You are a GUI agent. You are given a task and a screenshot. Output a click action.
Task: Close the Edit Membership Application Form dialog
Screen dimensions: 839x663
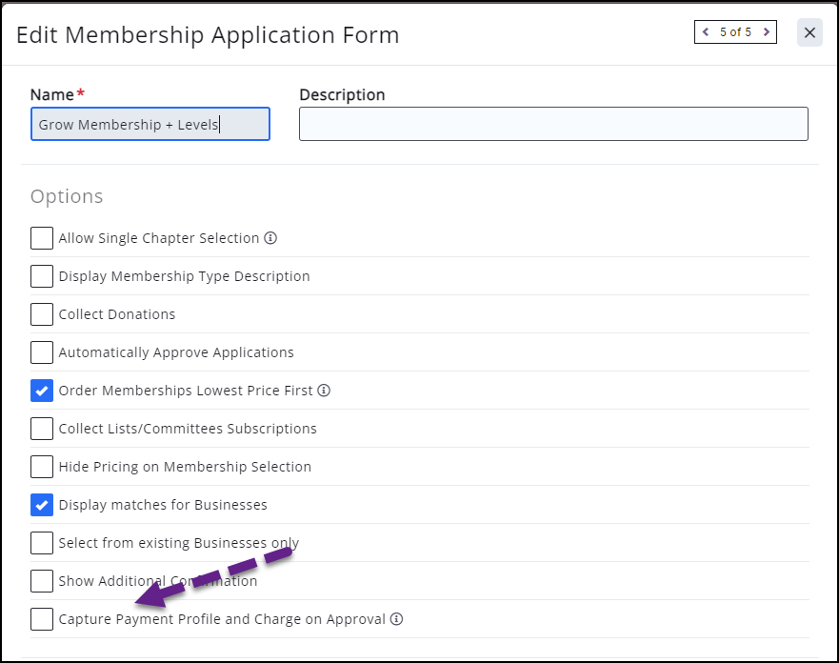pos(809,32)
